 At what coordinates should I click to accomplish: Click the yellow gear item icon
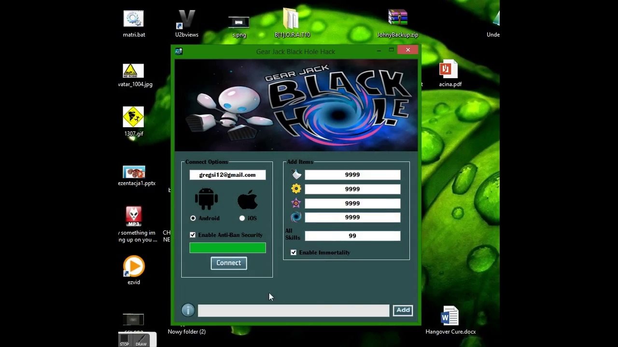[296, 189]
